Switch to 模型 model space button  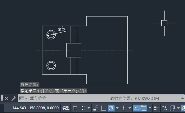(66, 108)
